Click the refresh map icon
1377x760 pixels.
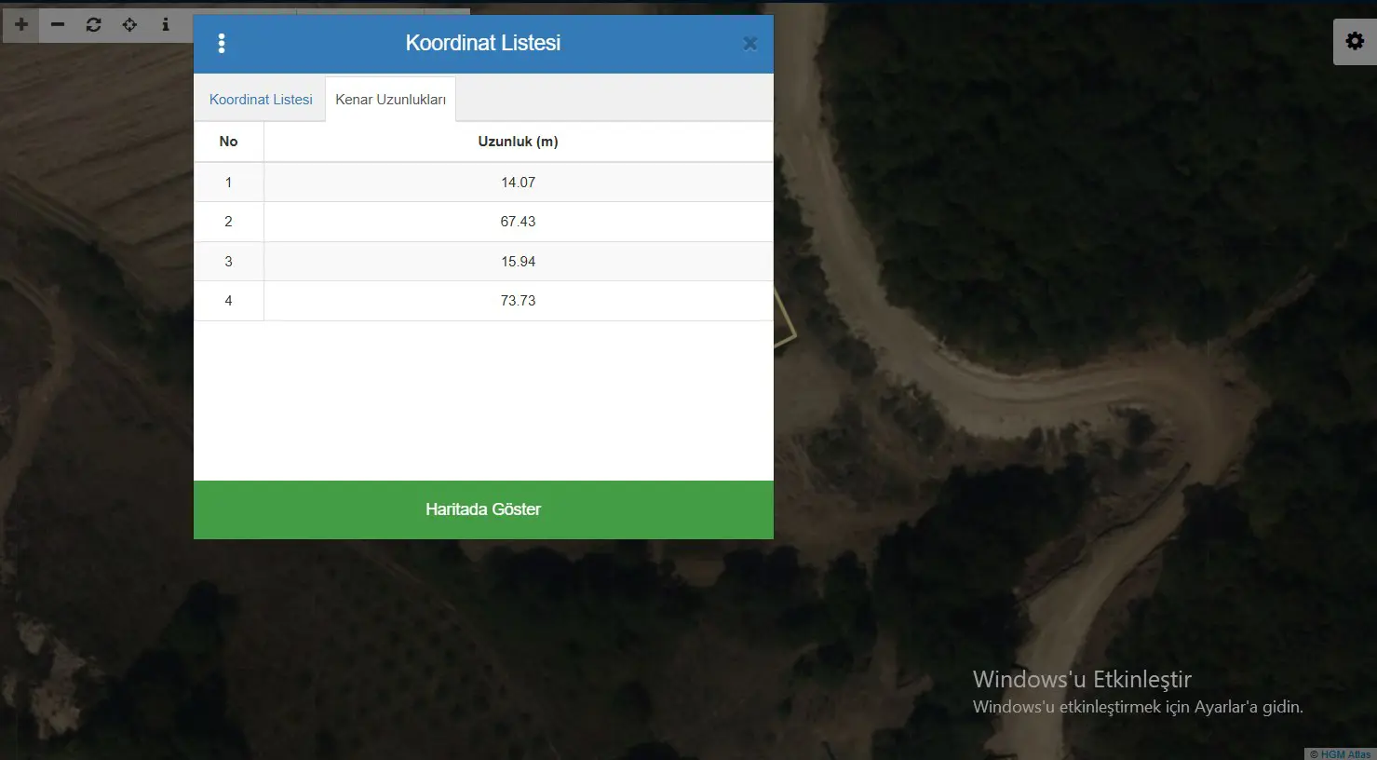[x=93, y=25]
